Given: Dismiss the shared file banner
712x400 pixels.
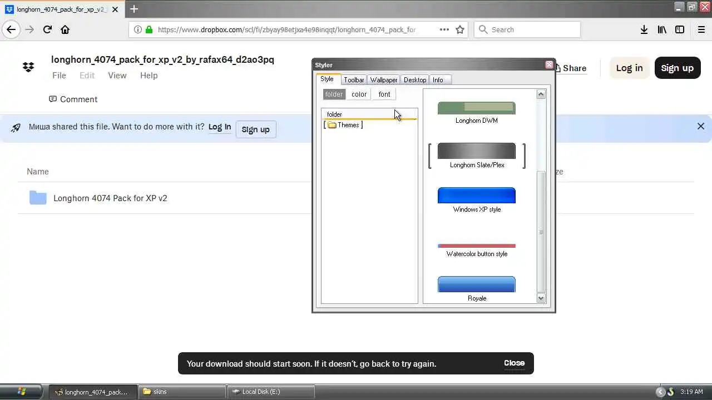Looking at the screenshot, I should click(x=701, y=126).
